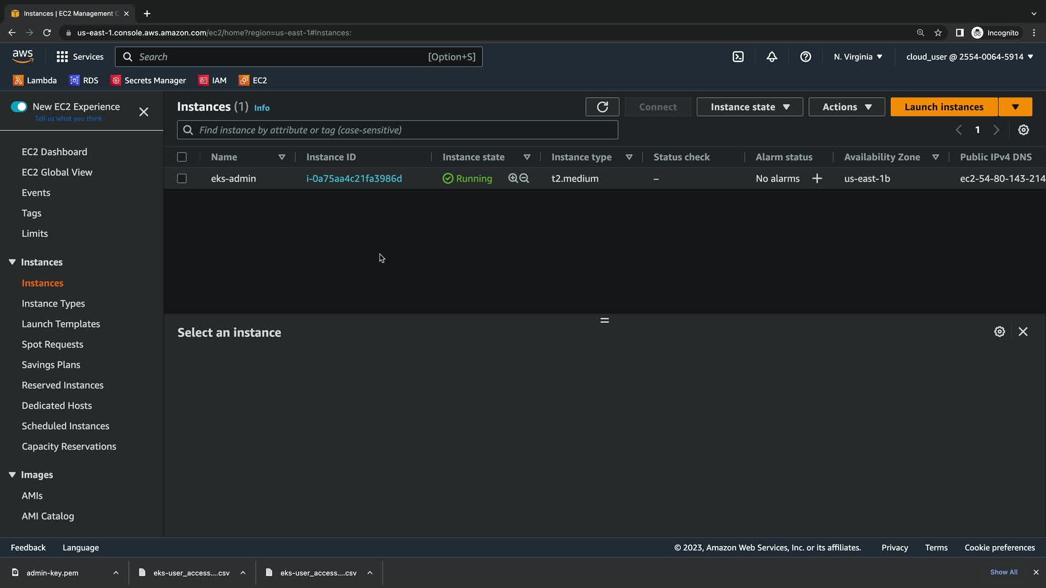Viewport: 1046px width, 588px height.
Task: Open Launch Templates in sidebar
Action: tap(61, 324)
